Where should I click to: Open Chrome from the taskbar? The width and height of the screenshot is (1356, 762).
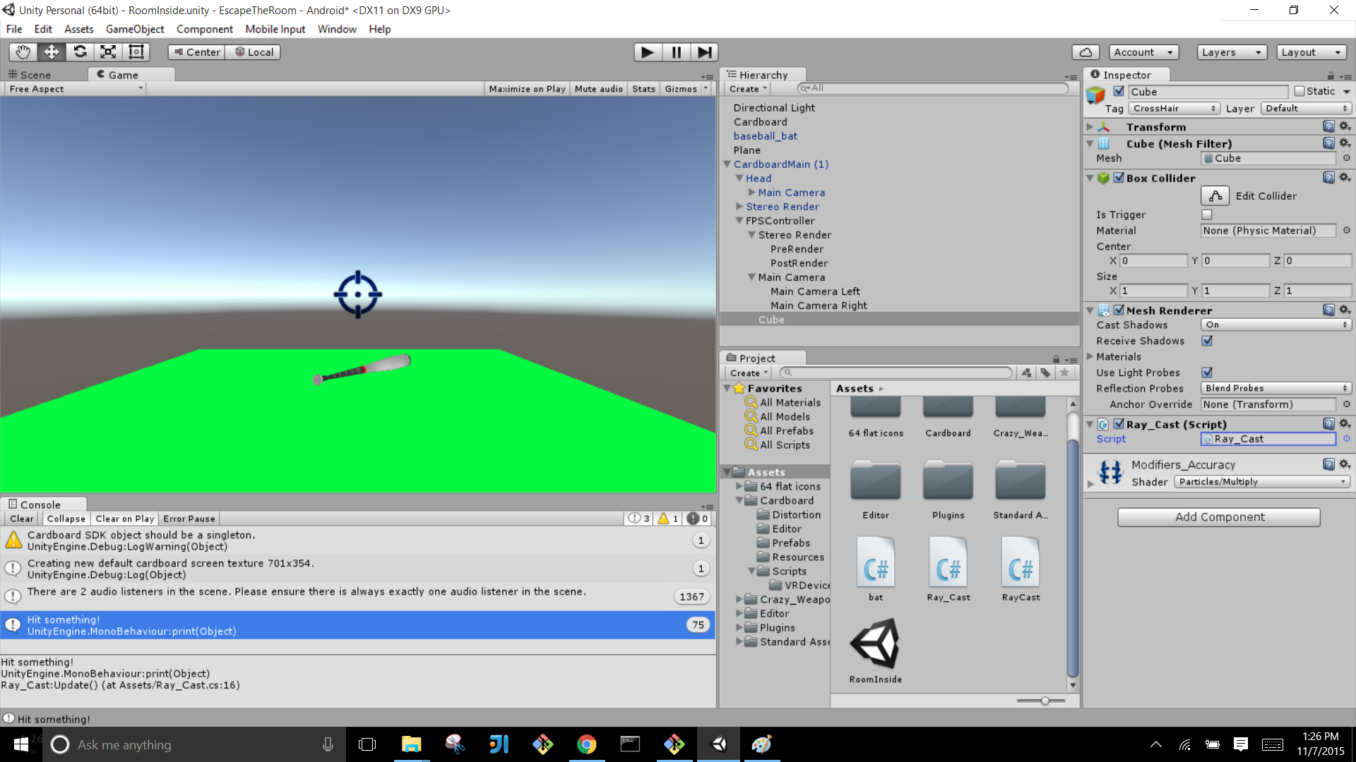tap(586, 744)
